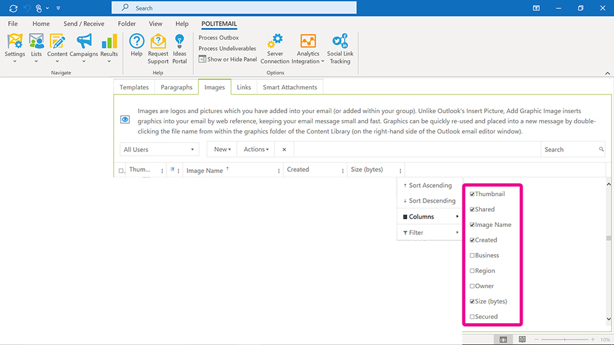614x345 pixels.
Task: Click Process Undeliverables
Action: coord(227,49)
